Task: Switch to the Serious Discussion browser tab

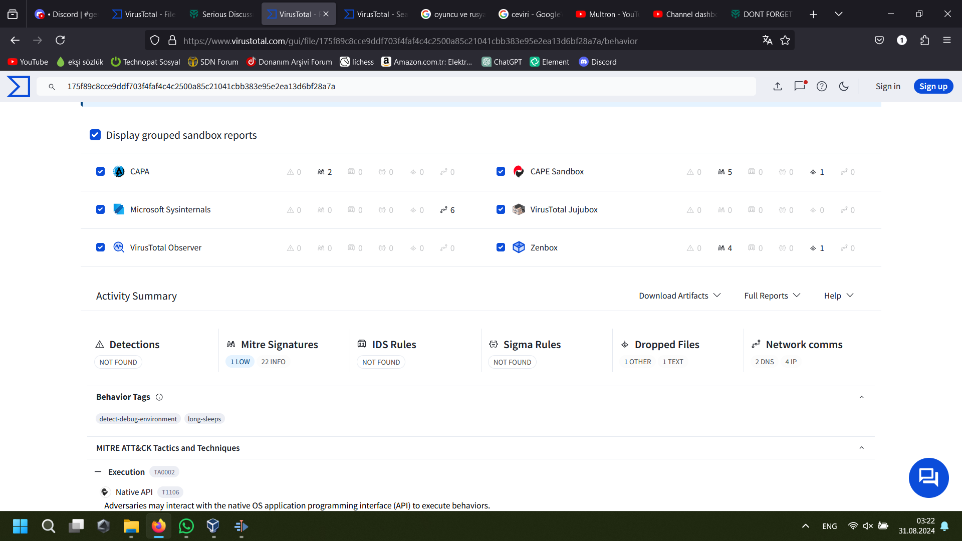Action: 221,14
